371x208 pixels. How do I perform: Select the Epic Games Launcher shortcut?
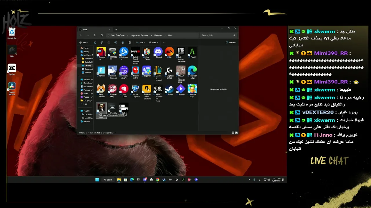(181, 55)
